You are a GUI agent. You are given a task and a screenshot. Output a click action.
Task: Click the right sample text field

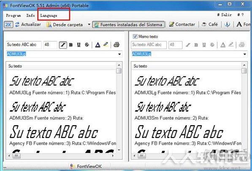click(x=149, y=45)
